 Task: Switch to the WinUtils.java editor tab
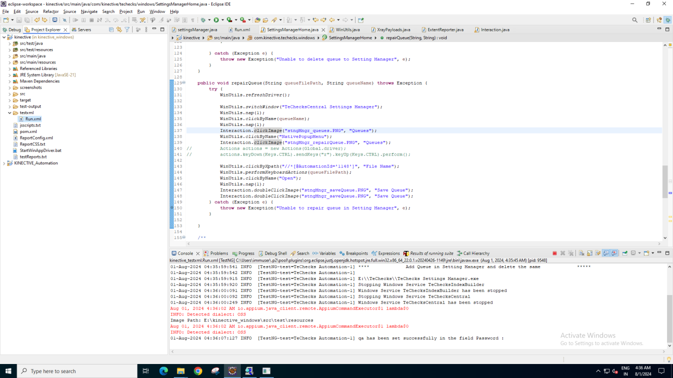click(x=348, y=30)
